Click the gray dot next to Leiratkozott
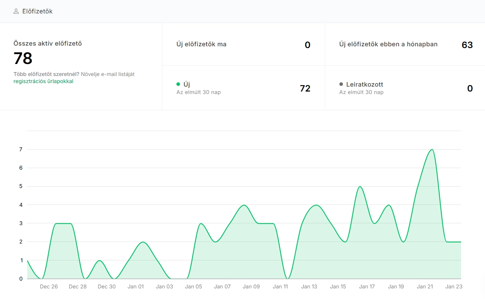Image resolution: width=485 pixels, height=299 pixels. click(341, 84)
